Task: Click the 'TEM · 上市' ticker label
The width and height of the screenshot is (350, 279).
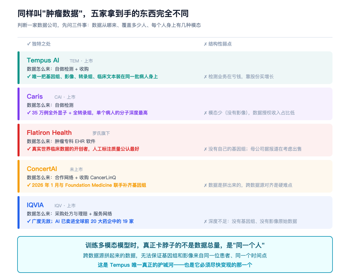Action: coord(81,61)
